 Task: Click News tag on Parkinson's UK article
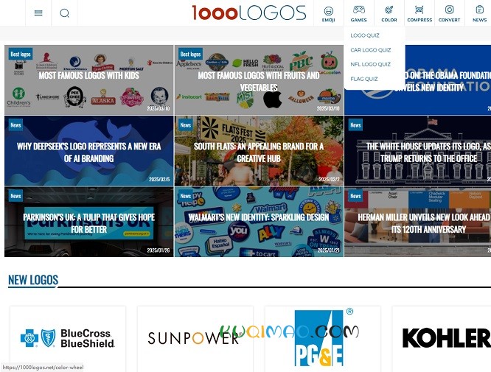(x=15, y=196)
